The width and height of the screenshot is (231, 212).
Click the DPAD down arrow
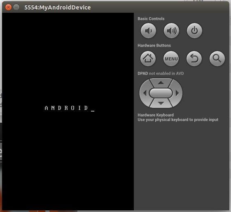coord(161,103)
